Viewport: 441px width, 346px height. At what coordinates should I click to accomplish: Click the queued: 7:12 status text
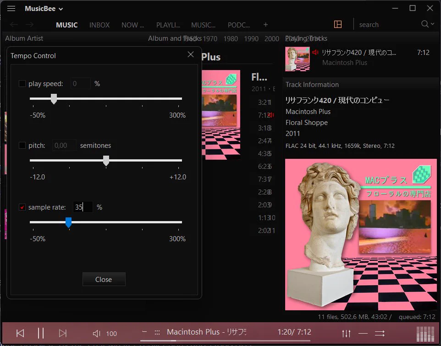[417, 317]
